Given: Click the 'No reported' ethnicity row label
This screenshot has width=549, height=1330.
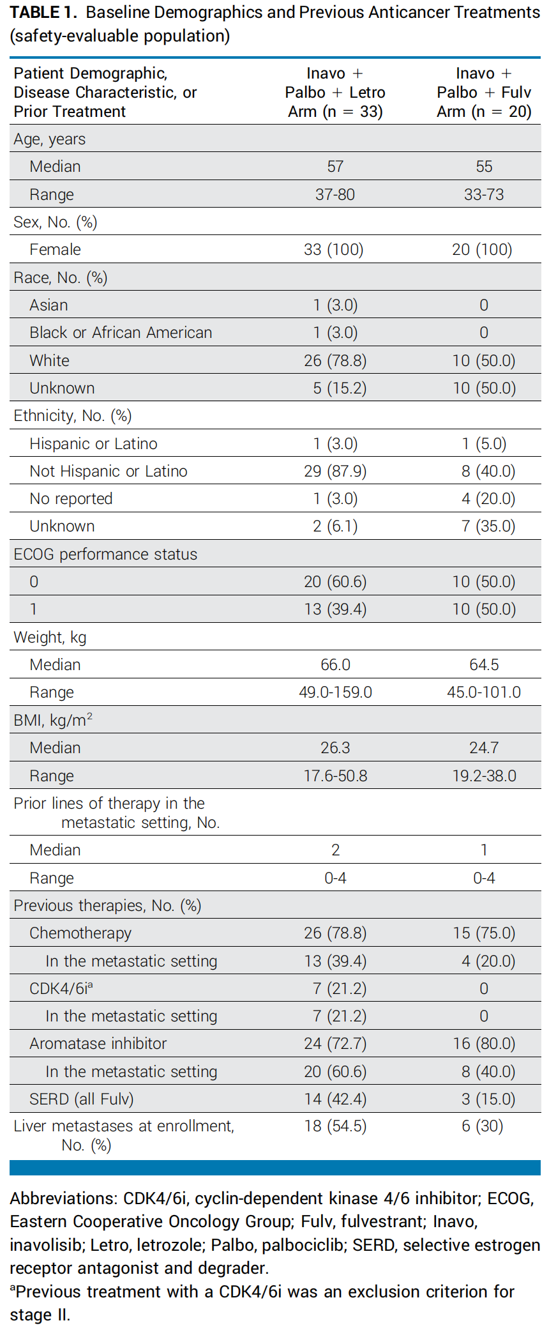Looking at the screenshot, I should pyautogui.click(x=71, y=499).
